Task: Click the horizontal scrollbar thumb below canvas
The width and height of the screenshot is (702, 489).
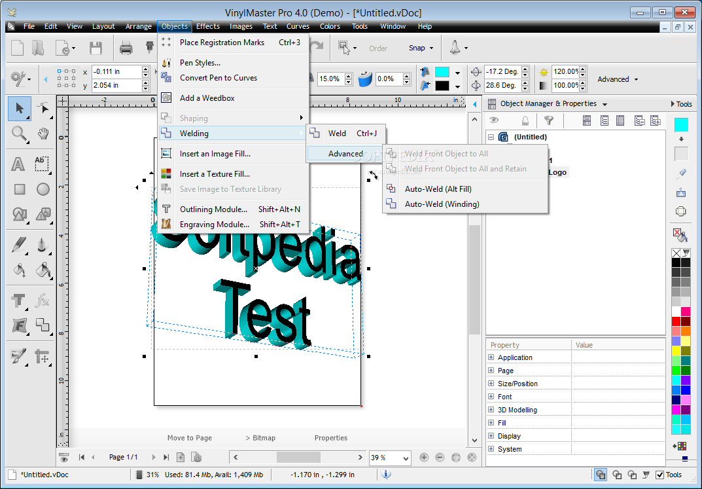Action: pyautogui.click(x=298, y=457)
